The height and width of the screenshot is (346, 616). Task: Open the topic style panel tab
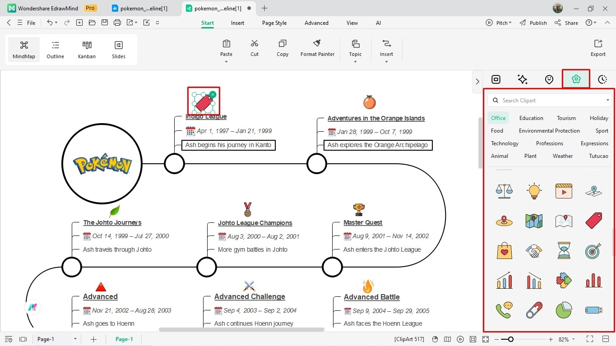[496, 79]
